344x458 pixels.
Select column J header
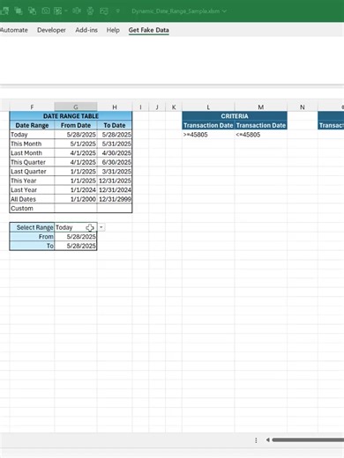coord(157,107)
